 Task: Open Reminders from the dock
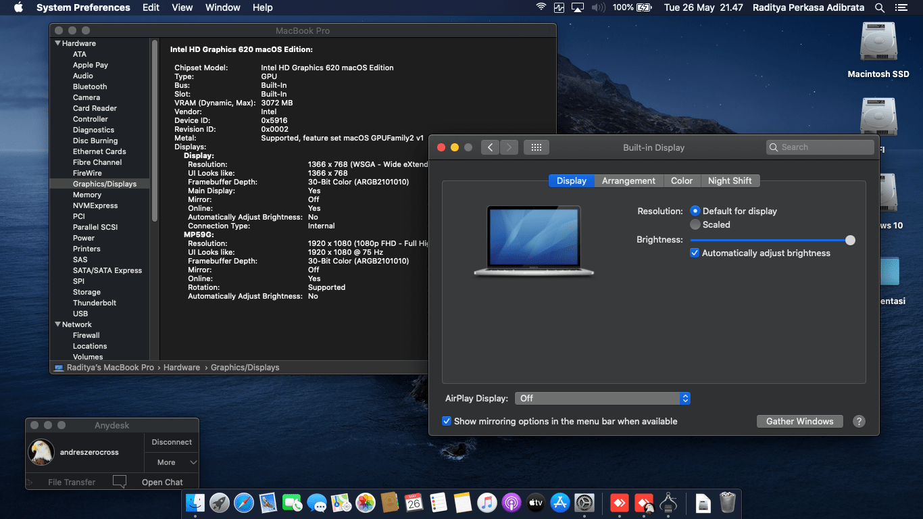click(x=439, y=503)
